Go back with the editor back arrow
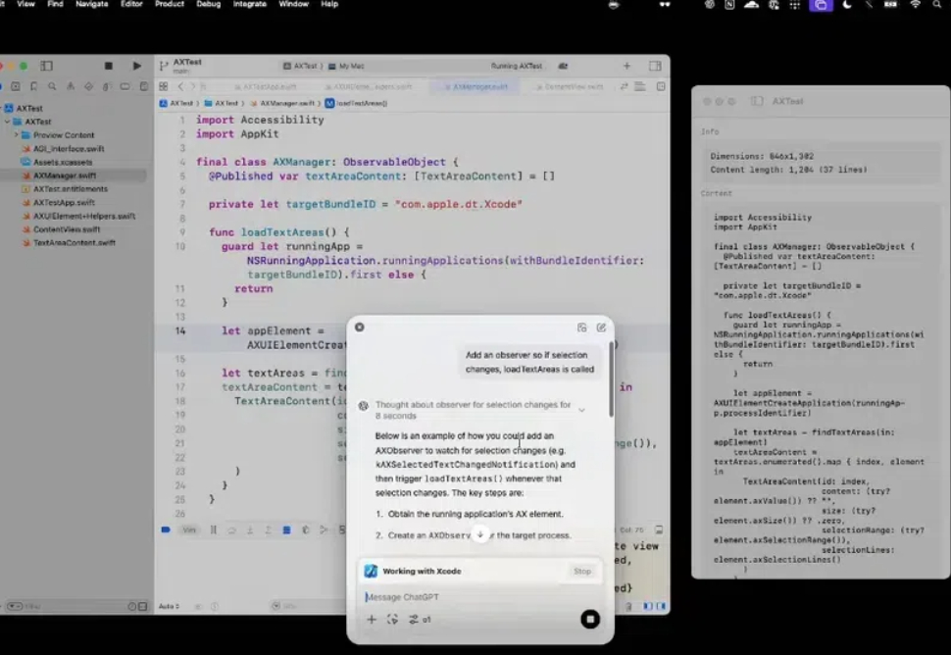Screen dimensions: 951x655 click(x=180, y=86)
